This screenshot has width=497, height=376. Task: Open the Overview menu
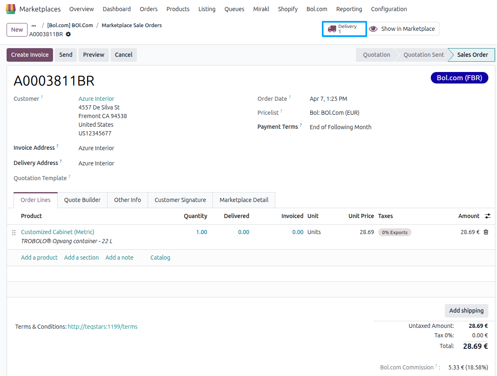pos(81,9)
